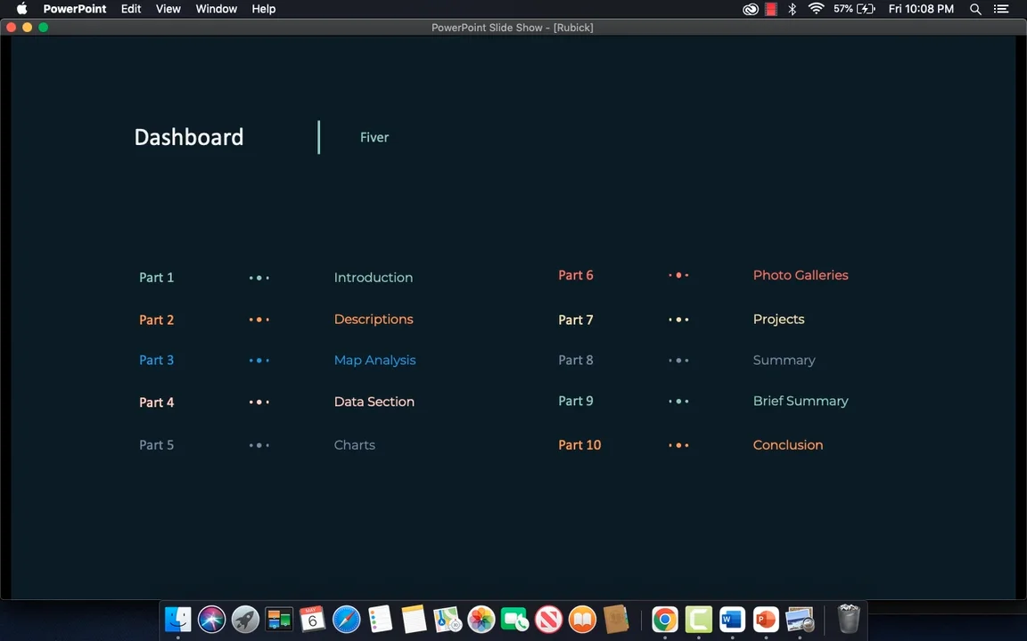Open the Notes app in dock
The image size is (1027, 641).
pyautogui.click(x=414, y=619)
